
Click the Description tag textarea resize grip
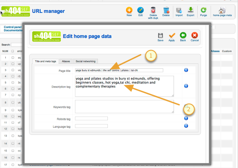(x=173, y=96)
